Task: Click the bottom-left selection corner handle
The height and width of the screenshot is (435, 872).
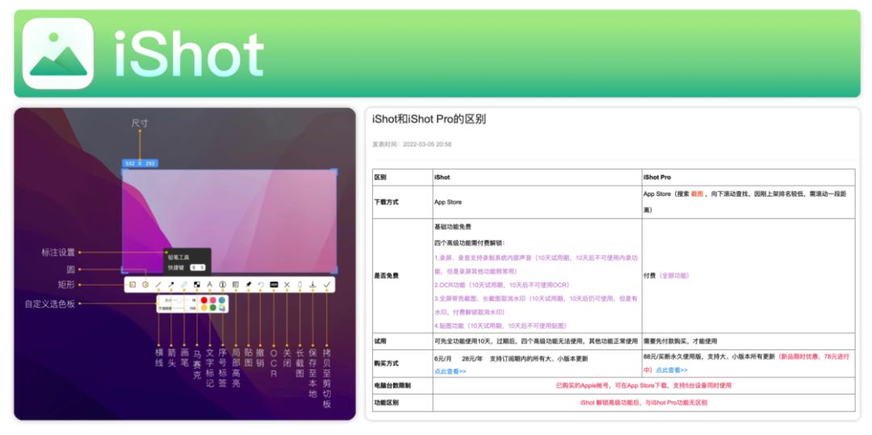Action: coord(124,270)
